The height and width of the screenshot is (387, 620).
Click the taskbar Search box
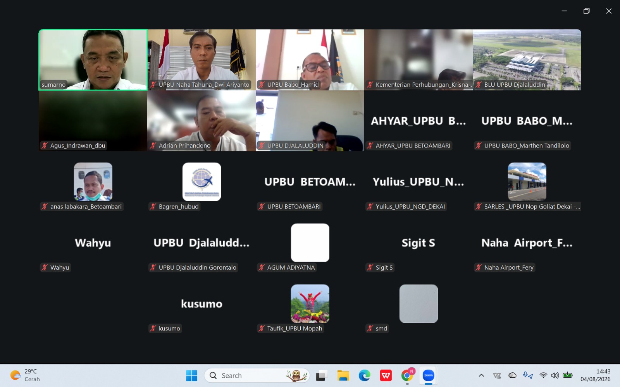tap(257, 375)
